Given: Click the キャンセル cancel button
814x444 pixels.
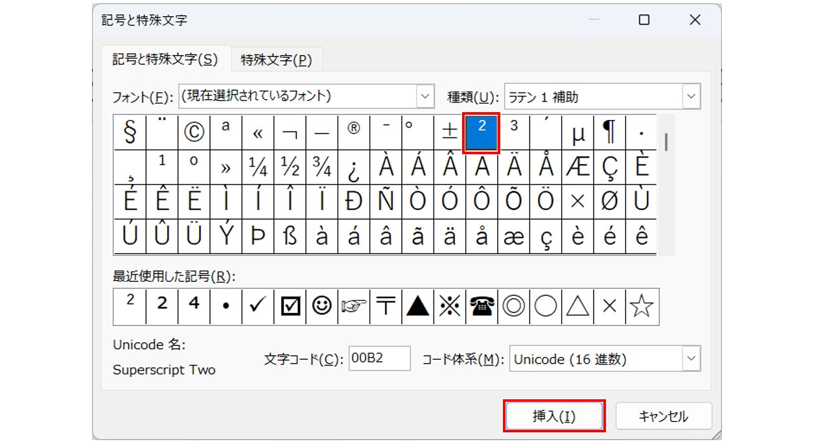Looking at the screenshot, I should [663, 416].
